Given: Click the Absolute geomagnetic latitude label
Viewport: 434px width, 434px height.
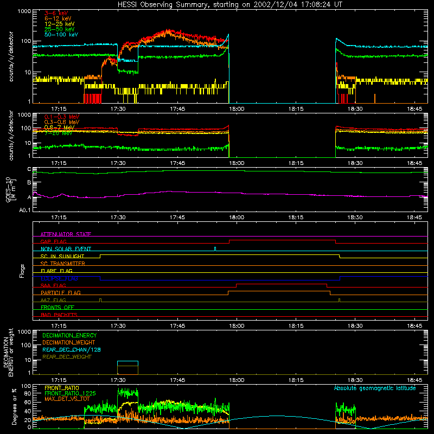Looking at the screenshot, I should pos(375,388).
